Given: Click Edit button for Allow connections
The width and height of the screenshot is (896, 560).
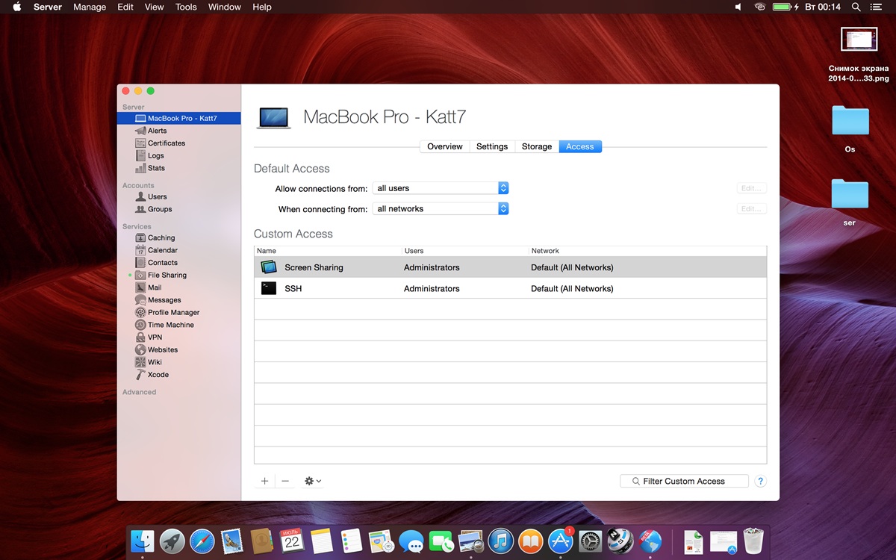Looking at the screenshot, I should (751, 188).
